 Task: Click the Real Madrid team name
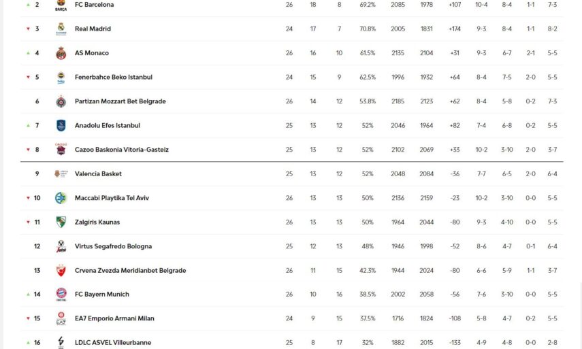coord(93,29)
